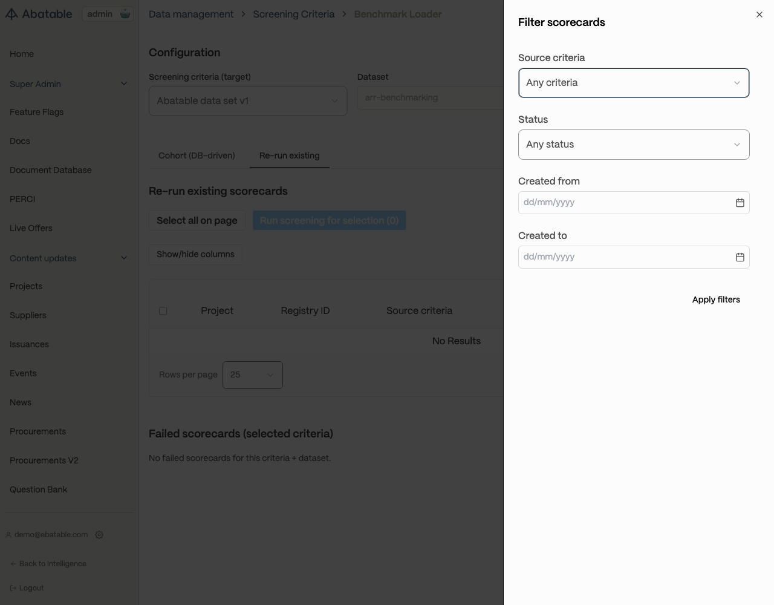774x605 pixels.
Task: Click the Created from date field
Action: pos(634,203)
